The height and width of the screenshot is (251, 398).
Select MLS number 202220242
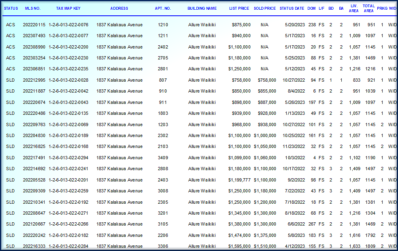34,236
